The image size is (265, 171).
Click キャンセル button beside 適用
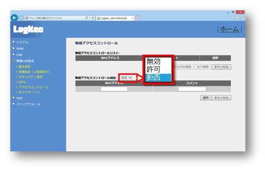[x=222, y=98]
